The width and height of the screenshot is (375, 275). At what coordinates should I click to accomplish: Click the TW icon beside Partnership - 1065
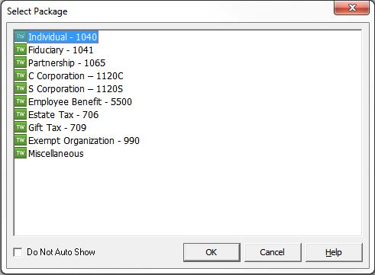tap(21, 62)
